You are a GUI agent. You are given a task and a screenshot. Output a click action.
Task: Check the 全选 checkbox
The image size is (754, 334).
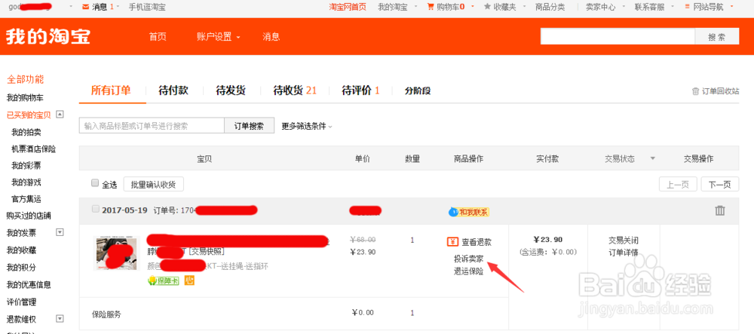pos(95,183)
